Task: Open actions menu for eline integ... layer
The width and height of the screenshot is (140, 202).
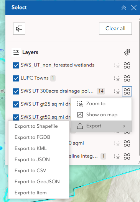Action: (127, 156)
